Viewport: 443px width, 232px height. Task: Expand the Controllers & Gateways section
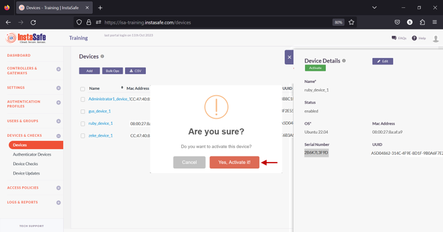[x=58, y=69]
